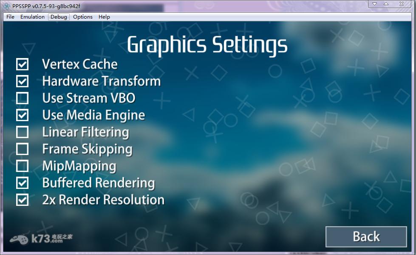Close the PPSSPP window with the X
416x255 pixels.
402,4
